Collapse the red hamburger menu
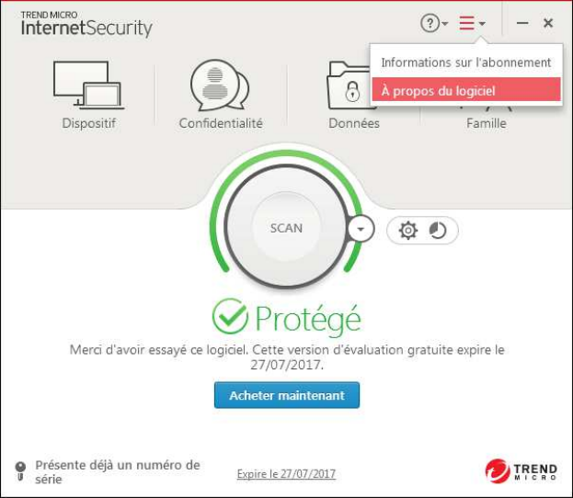This screenshot has height=498, width=573. coord(472,24)
